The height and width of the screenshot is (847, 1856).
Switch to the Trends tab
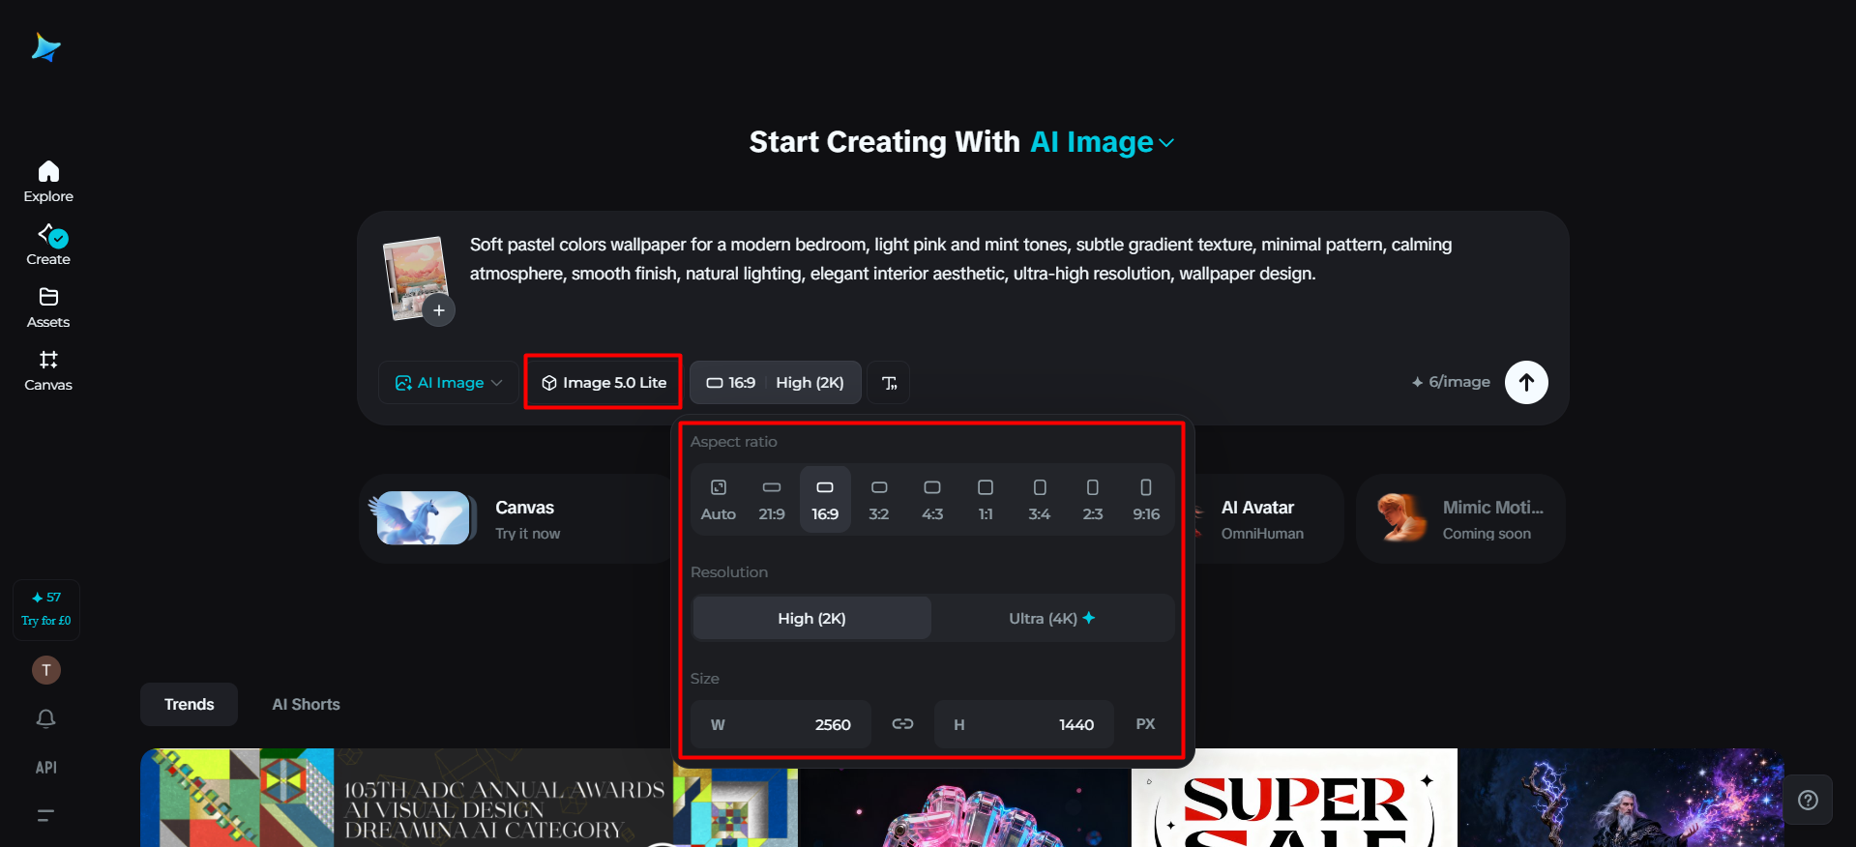pos(190,704)
